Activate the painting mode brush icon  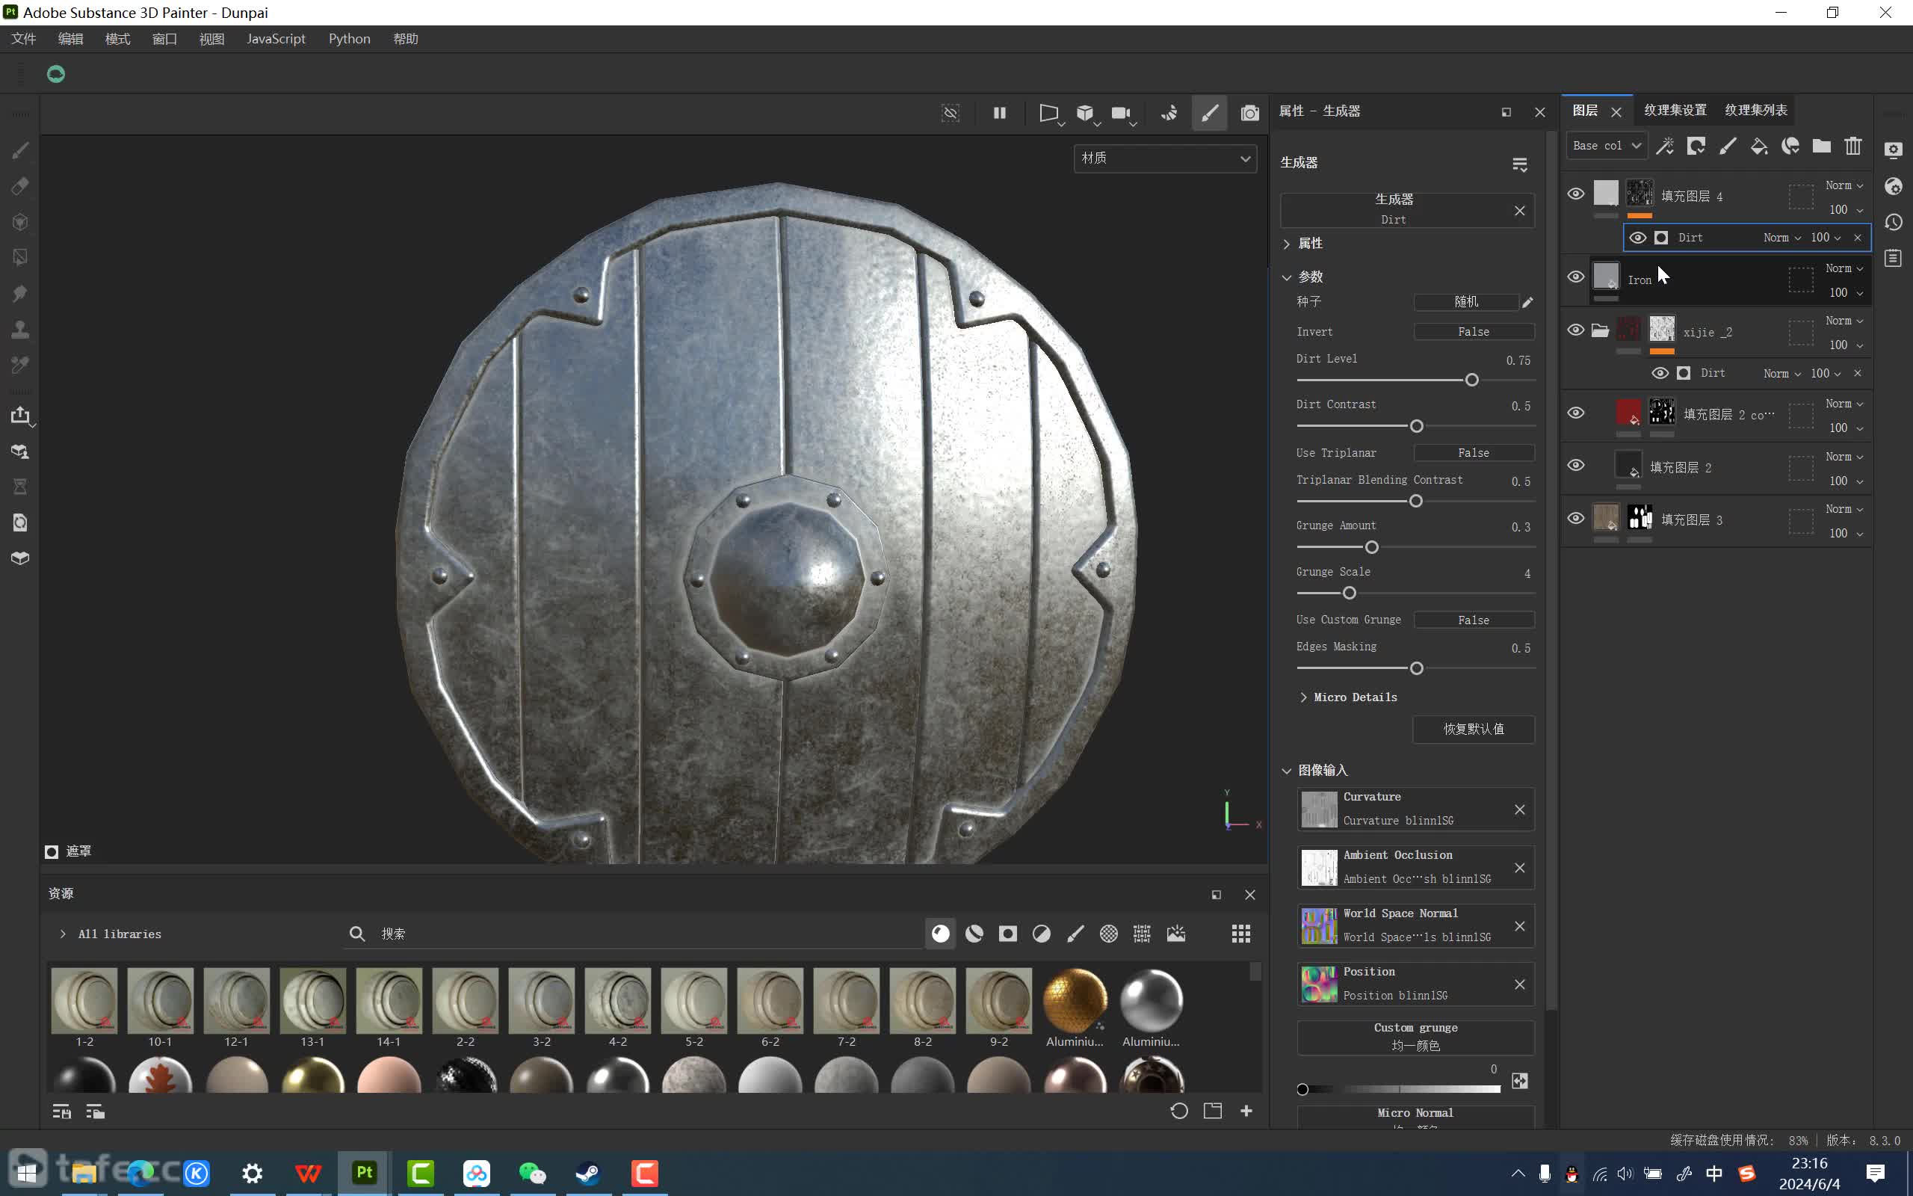[1210, 113]
